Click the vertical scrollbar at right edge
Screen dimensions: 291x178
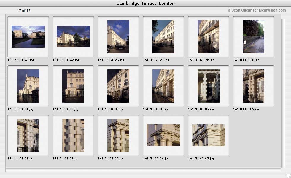point(283,93)
